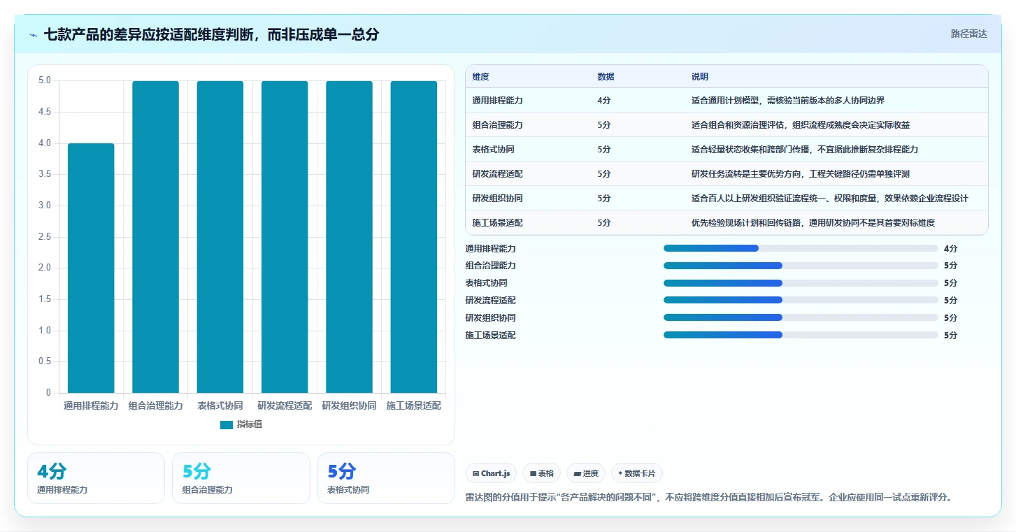Select the 表格 chip
The image size is (1016, 532).
(542, 473)
